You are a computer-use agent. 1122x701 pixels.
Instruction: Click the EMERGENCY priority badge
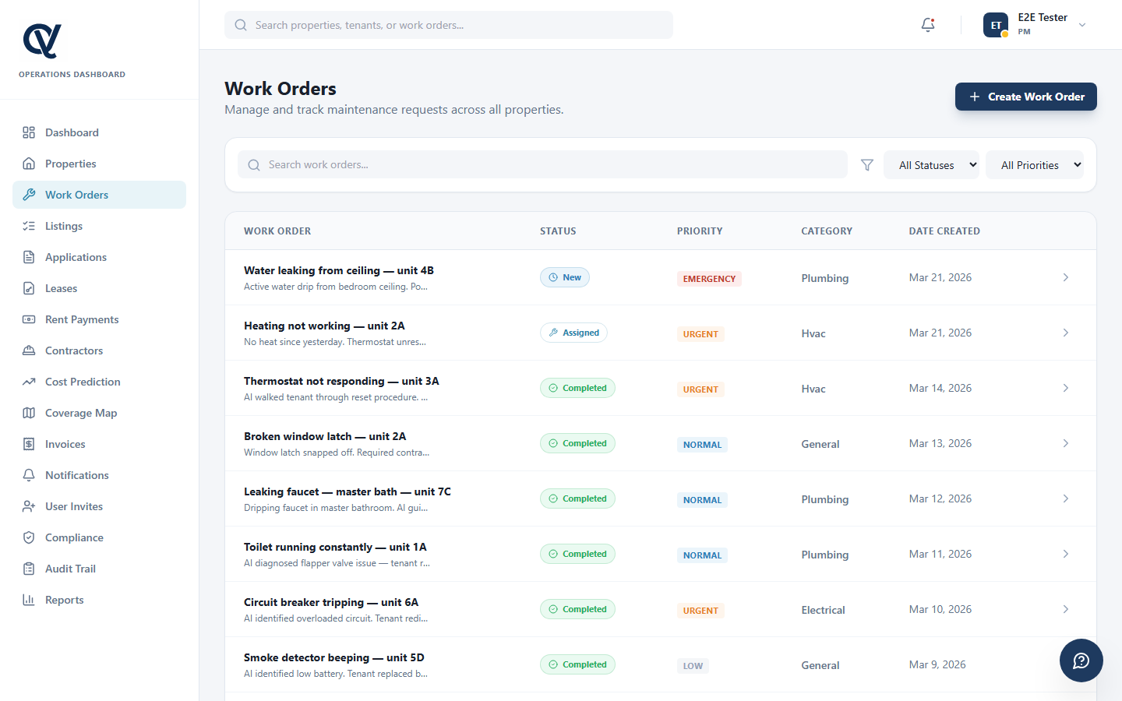point(709,278)
